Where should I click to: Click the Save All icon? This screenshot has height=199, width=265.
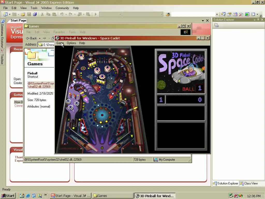[x=35, y=15]
